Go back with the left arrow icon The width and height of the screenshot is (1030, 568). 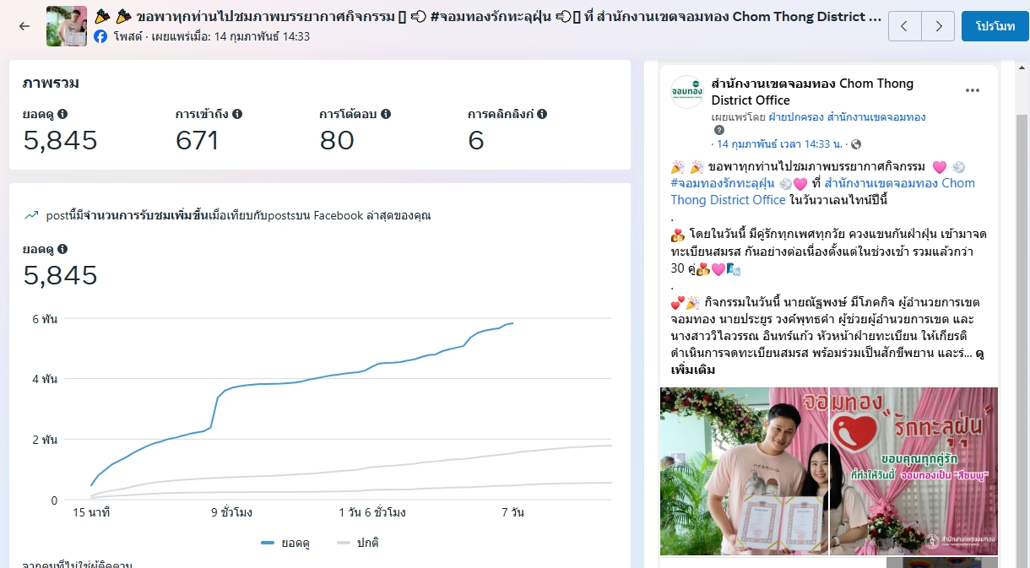(x=24, y=26)
